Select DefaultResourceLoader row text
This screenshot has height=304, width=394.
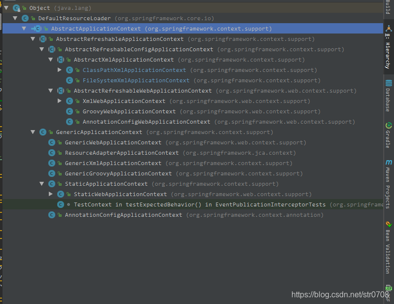coord(126,18)
